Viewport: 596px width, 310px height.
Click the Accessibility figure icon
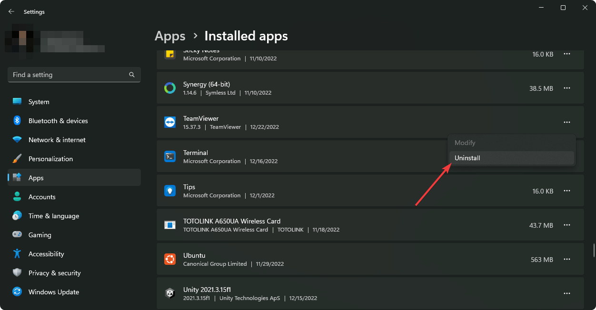(x=17, y=254)
